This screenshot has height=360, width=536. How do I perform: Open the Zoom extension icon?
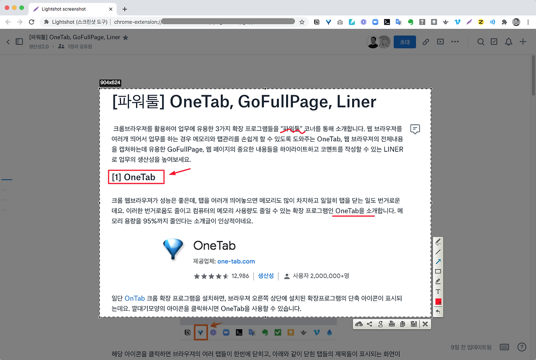[375, 22]
